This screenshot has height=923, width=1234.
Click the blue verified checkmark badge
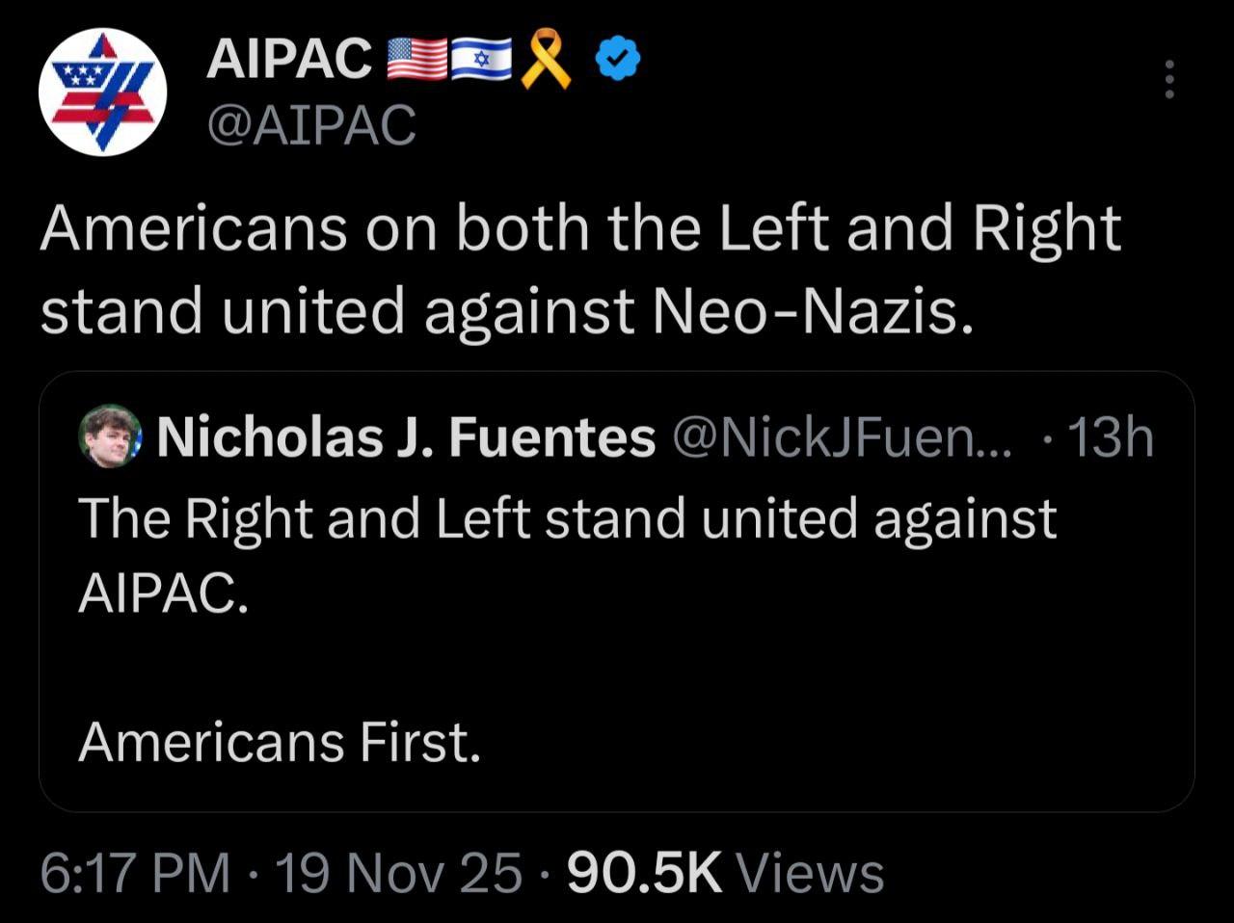coord(618,61)
